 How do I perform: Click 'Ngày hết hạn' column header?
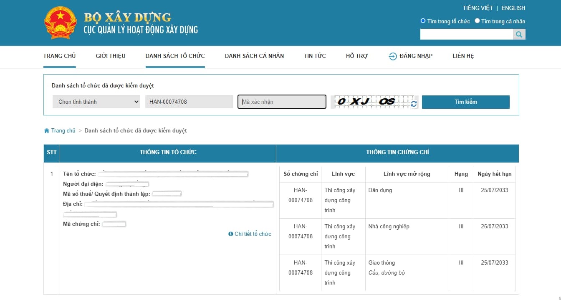tap(495, 174)
